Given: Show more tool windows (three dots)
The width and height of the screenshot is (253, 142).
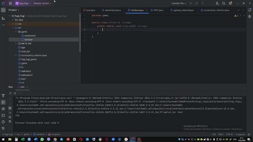Looking at the screenshot, I should coord(3,25).
